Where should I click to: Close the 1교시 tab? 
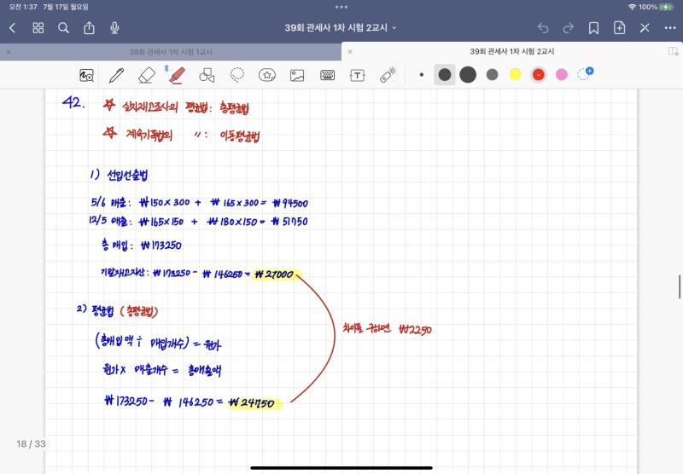point(9,52)
